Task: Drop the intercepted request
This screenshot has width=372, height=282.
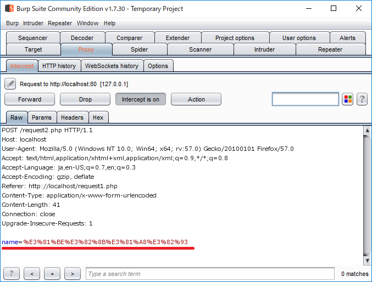Action: click(85, 99)
